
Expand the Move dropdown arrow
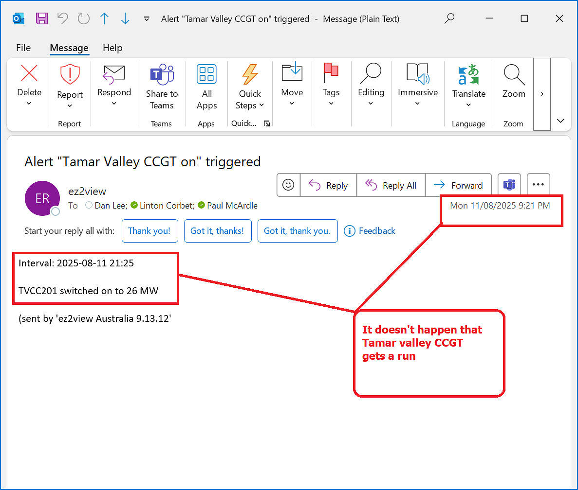tap(292, 104)
